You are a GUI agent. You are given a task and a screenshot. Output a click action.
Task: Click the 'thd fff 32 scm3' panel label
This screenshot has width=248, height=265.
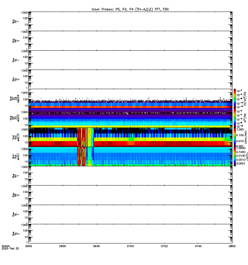pos(15,118)
